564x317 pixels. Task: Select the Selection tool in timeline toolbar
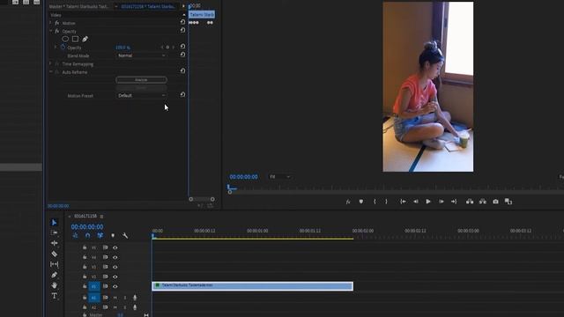coord(54,223)
